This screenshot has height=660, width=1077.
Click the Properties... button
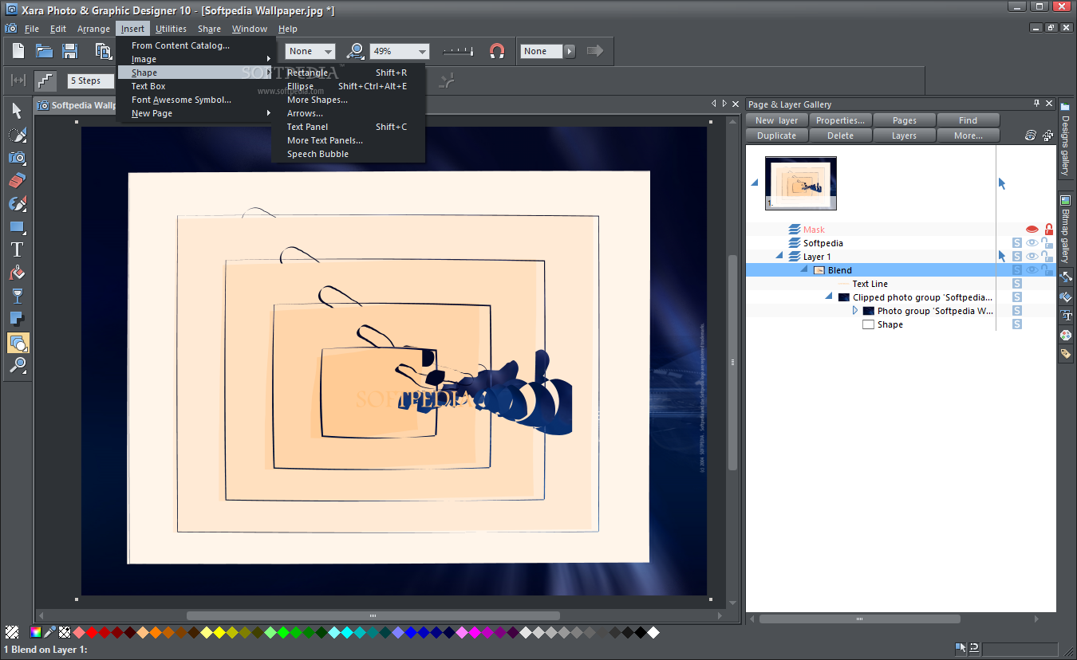pos(841,120)
